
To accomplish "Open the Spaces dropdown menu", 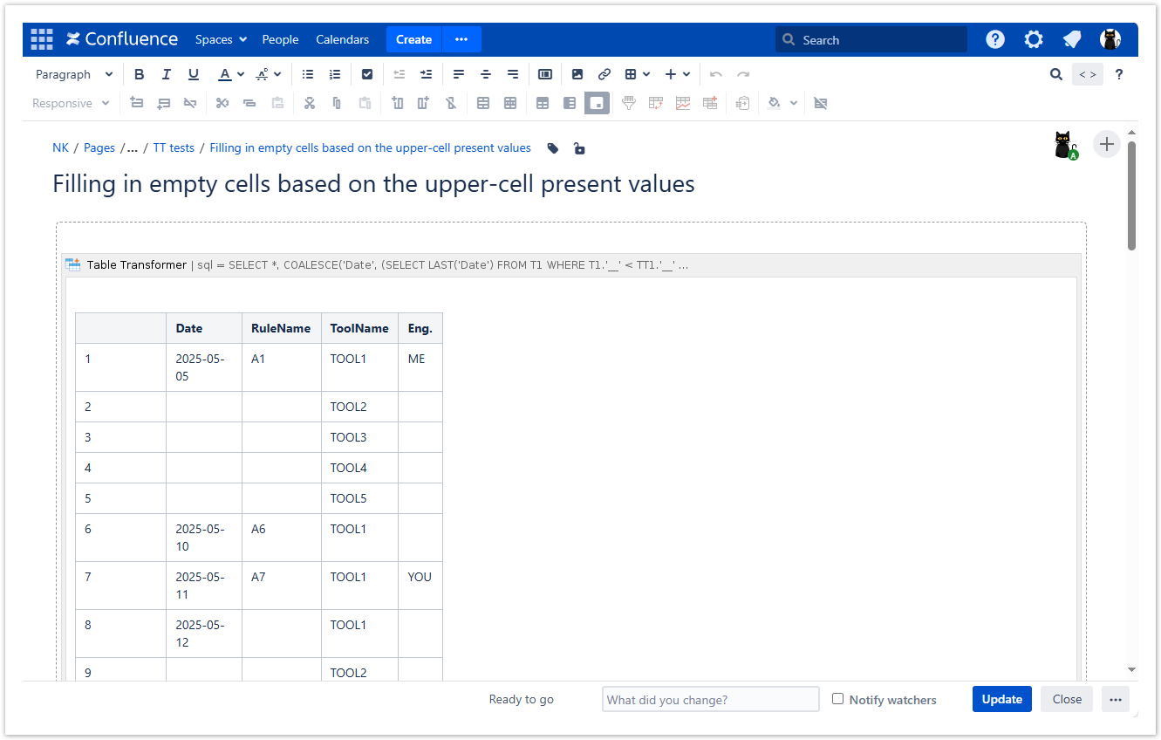I will coord(221,39).
